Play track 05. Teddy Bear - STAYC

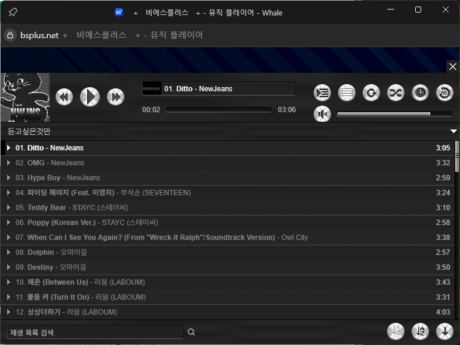[228, 208]
